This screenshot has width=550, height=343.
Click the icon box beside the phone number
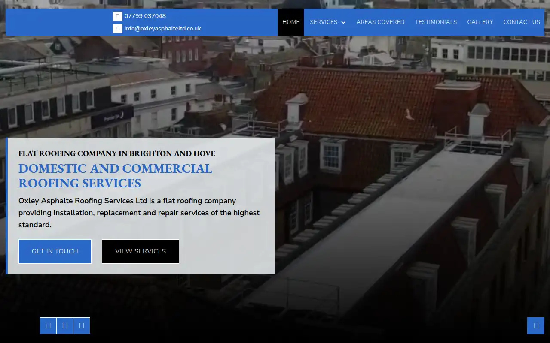pyautogui.click(x=118, y=16)
